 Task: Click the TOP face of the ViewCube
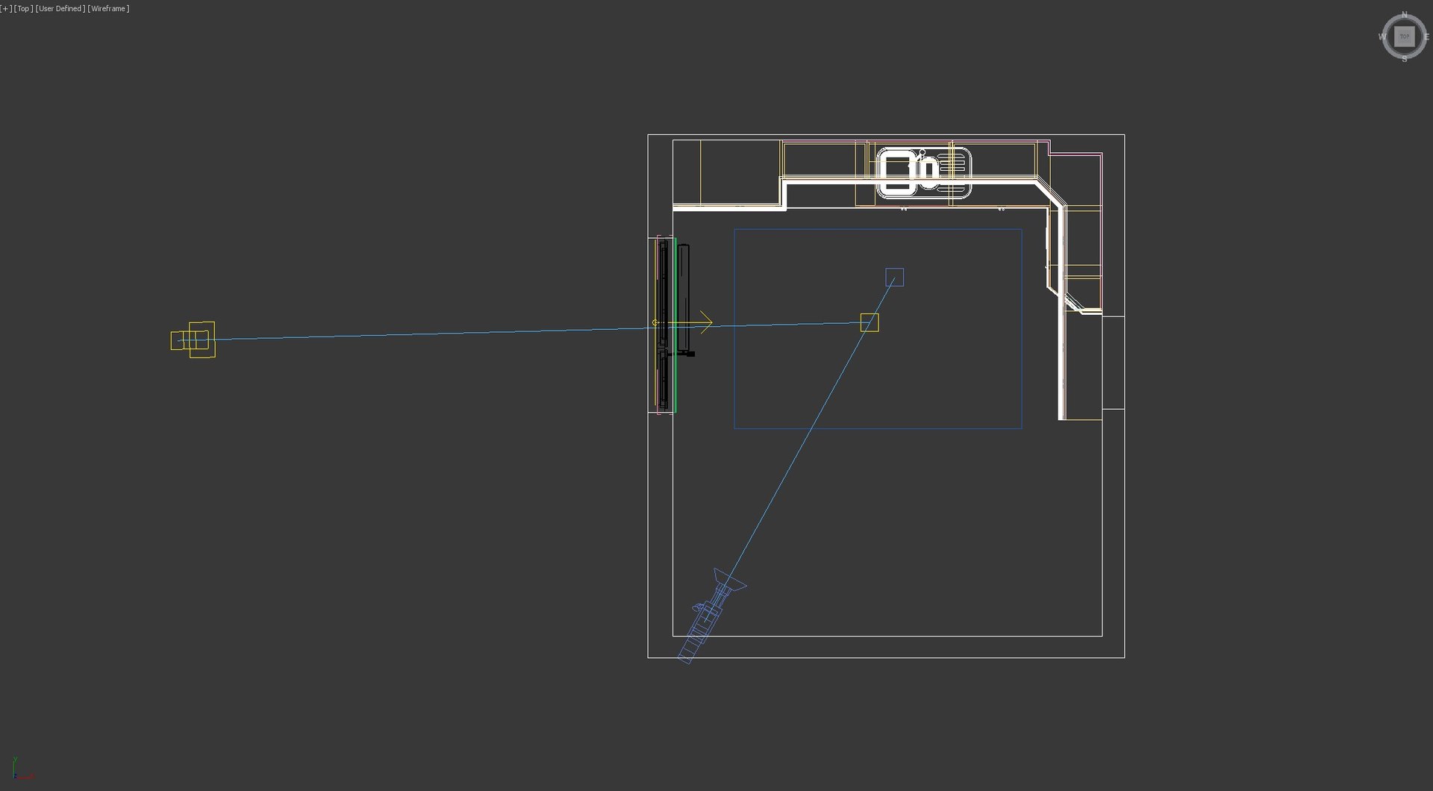coord(1404,37)
